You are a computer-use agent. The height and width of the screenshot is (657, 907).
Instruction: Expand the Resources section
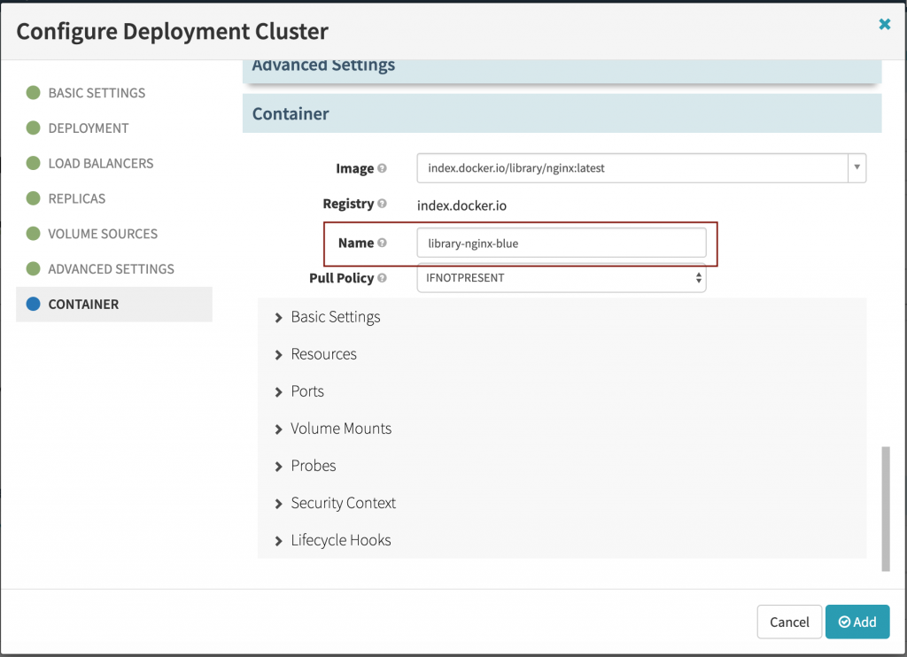coord(323,354)
